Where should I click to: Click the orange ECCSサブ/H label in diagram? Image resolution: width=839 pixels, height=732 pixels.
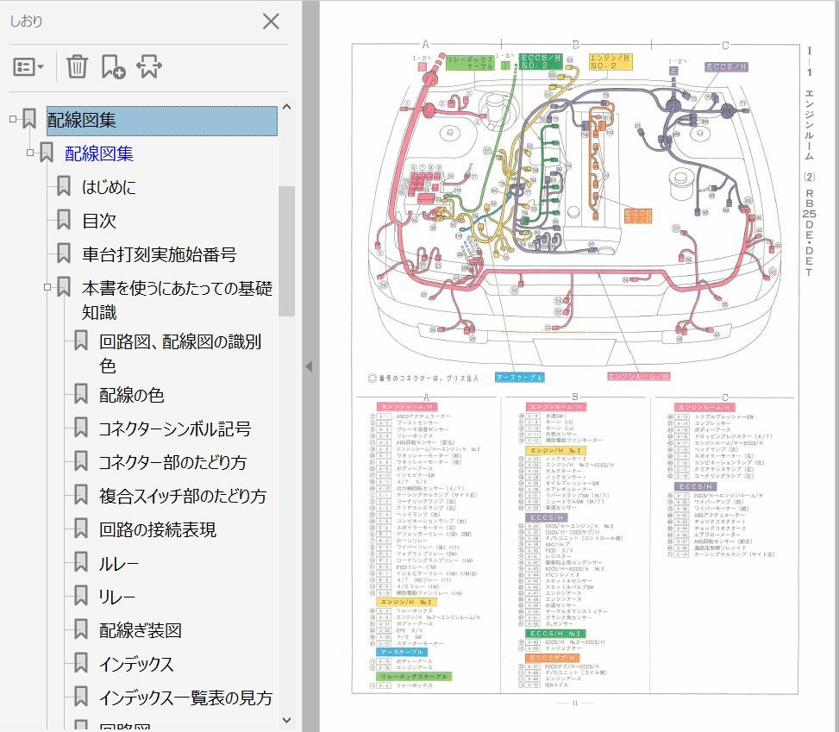[x=638, y=216]
